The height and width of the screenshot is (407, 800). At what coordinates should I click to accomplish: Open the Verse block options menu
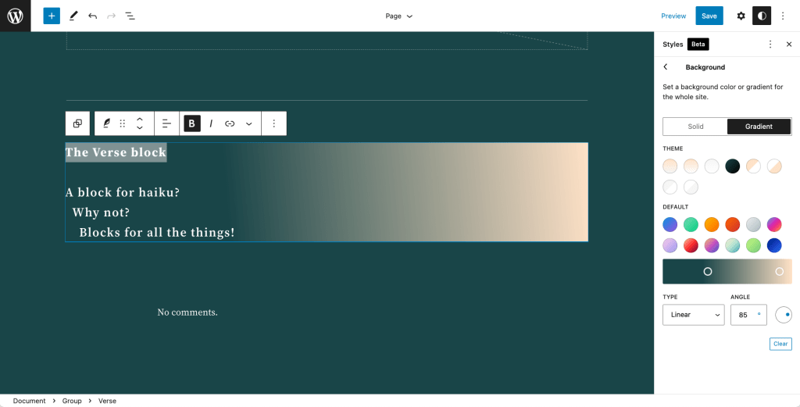click(x=274, y=123)
